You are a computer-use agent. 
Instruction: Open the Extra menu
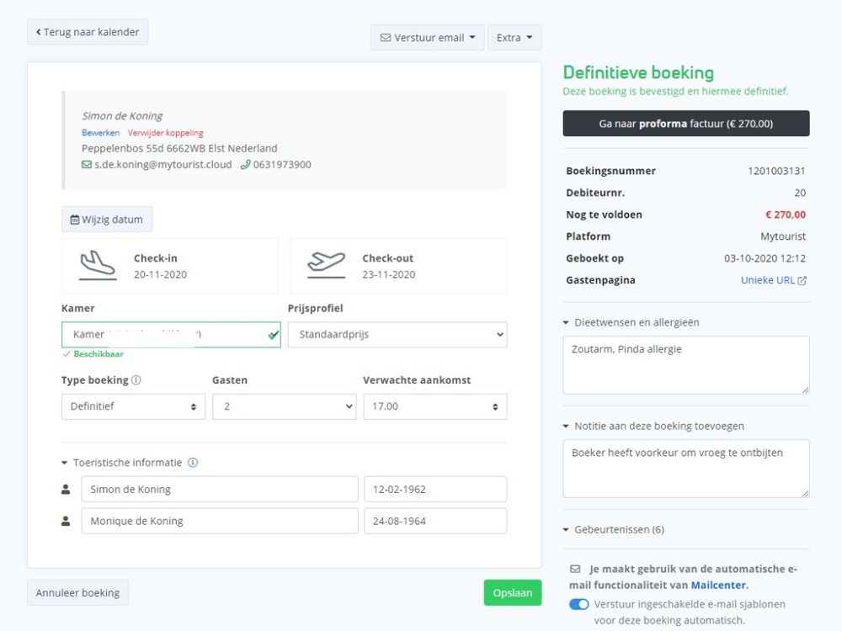point(514,38)
